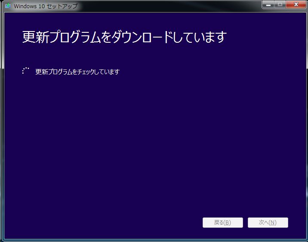Click the spinning progress indicator dots
The width and height of the screenshot is (308, 242).
point(25,71)
